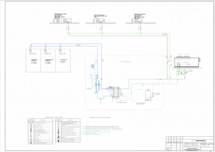Select the fan coil in the middle room
The width and height of the screenshot is (215, 152).
click(x=48, y=54)
